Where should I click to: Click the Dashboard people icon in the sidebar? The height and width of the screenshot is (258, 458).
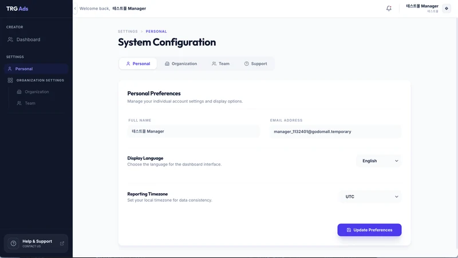point(10,40)
